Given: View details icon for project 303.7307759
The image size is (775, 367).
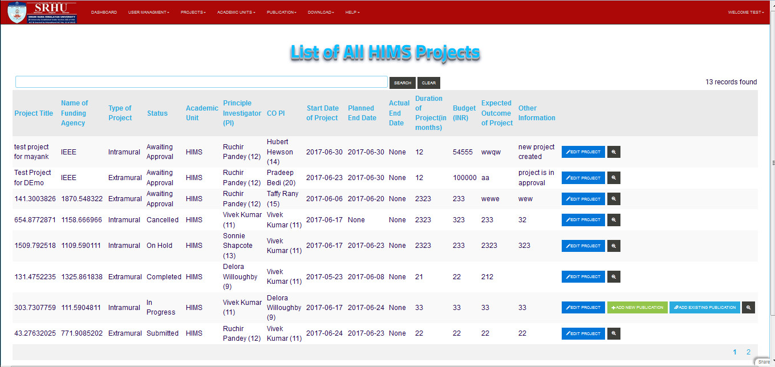Looking at the screenshot, I should click(749, 307).
